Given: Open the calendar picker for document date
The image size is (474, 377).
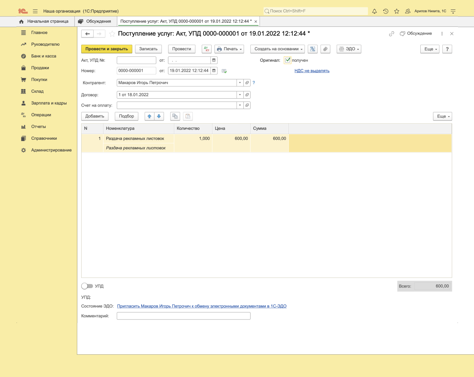Looking at the screenshot, I should click(x=214, y=71).
